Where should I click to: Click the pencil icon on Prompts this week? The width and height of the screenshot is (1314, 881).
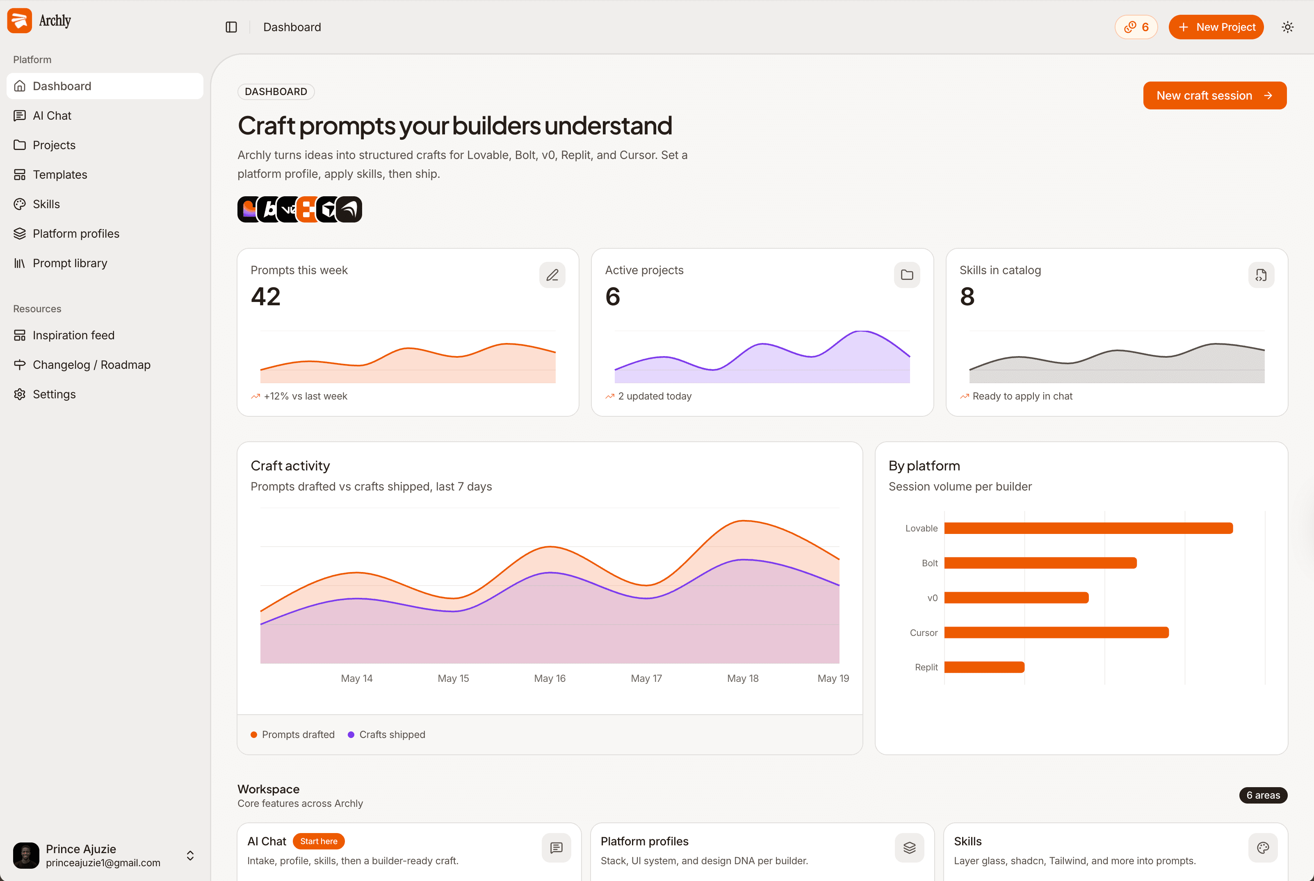click(552, 275)
